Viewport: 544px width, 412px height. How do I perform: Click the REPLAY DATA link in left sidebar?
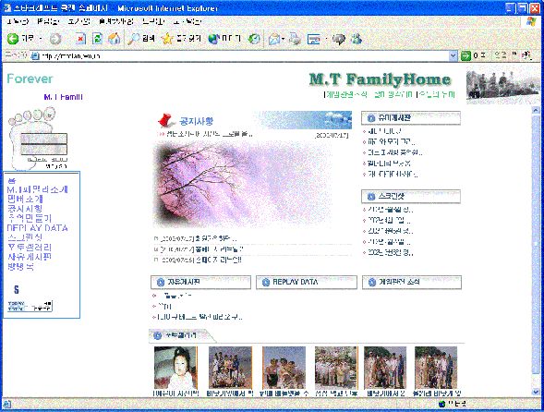point(38,228)
